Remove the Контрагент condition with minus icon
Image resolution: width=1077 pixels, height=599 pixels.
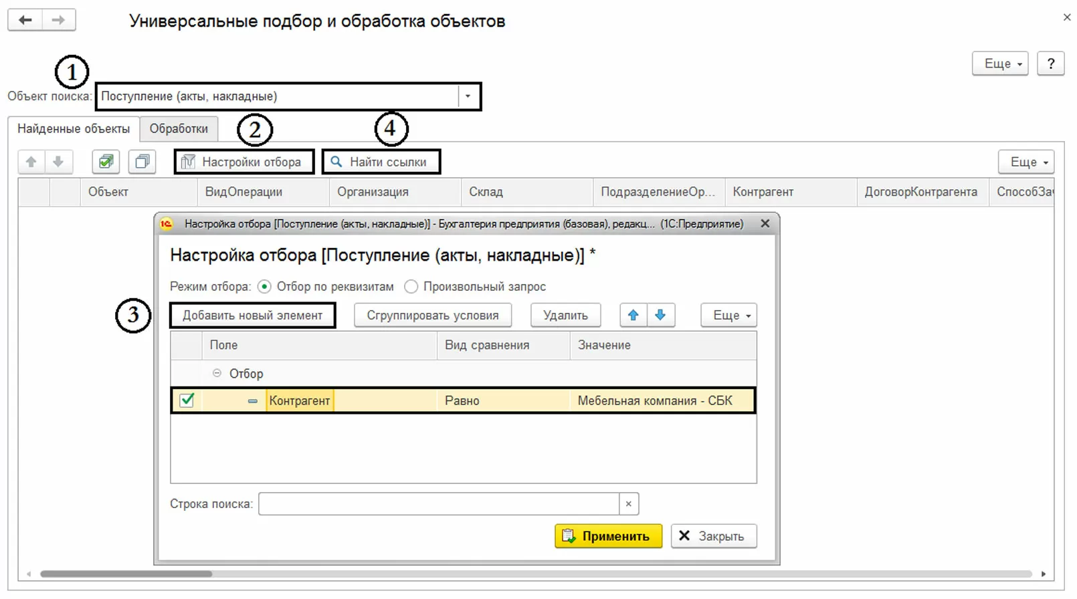click(252, 401)
